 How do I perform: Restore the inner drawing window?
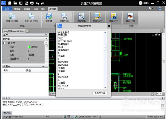point(156,35)
